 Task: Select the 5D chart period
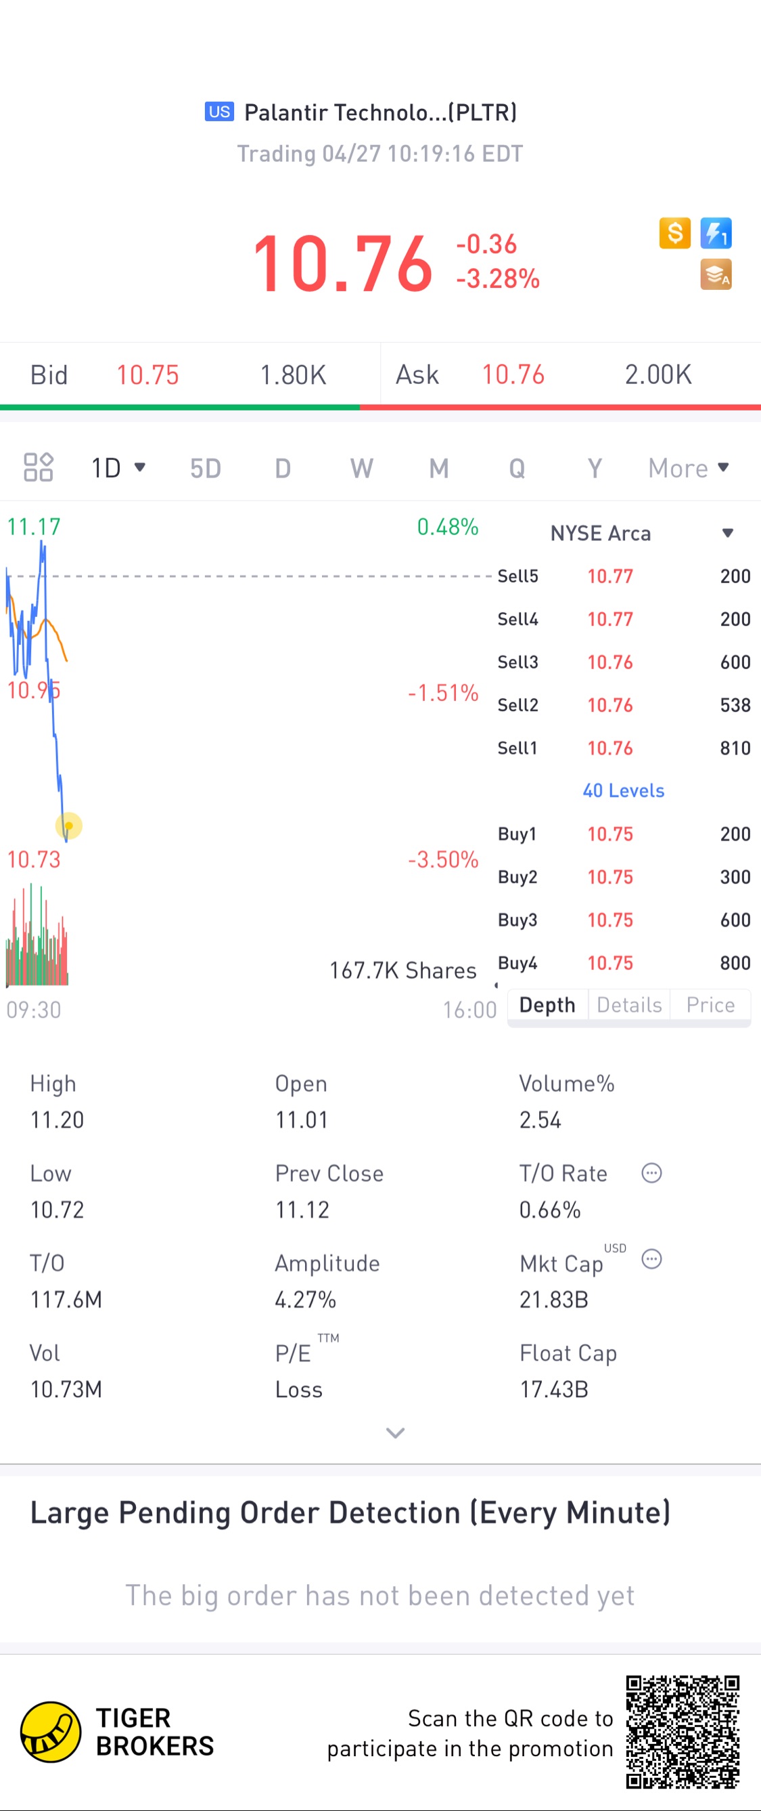pos(205,467)
